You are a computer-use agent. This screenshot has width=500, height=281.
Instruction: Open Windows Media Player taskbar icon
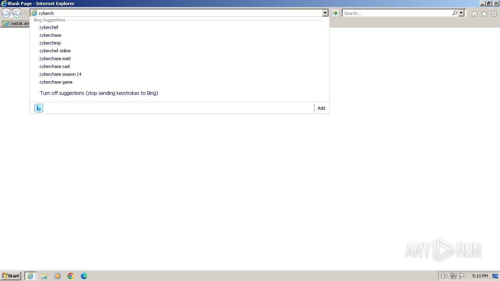coord(57,276)
